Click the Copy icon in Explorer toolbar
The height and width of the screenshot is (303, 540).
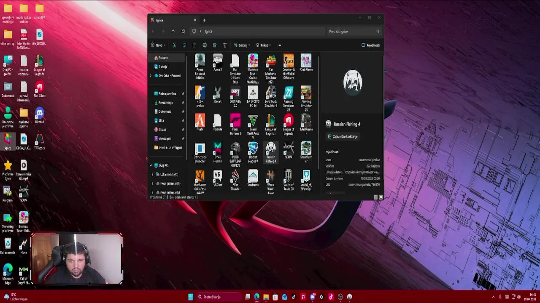pyautogui.click(x=184, y=45)
